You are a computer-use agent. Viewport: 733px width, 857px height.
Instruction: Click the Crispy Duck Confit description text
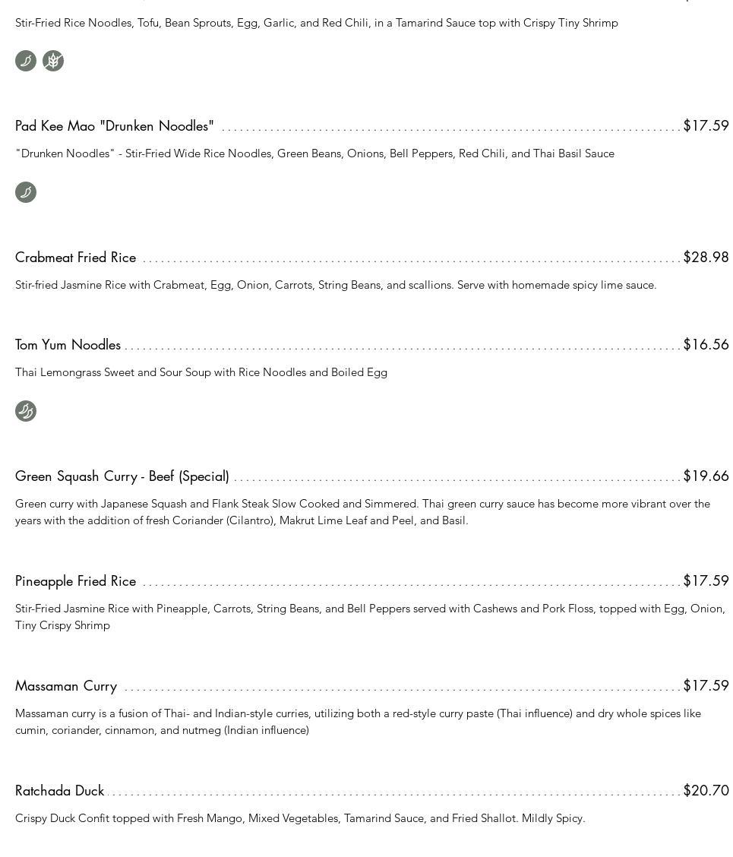[x=300, y=818]
